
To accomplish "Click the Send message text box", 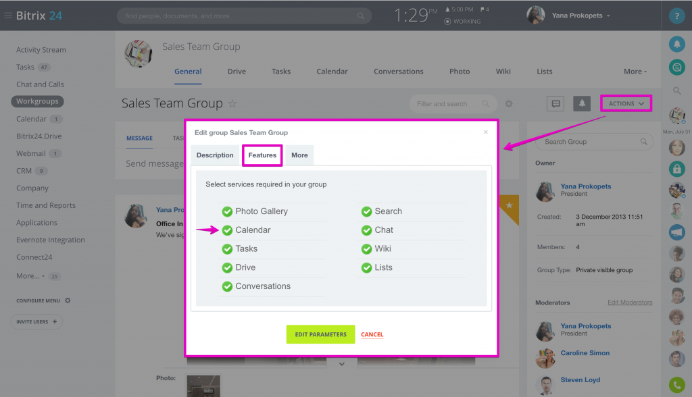I will click(x=155, y=163).
